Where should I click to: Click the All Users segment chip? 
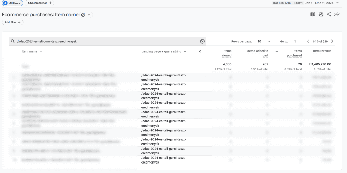point(12,3)
